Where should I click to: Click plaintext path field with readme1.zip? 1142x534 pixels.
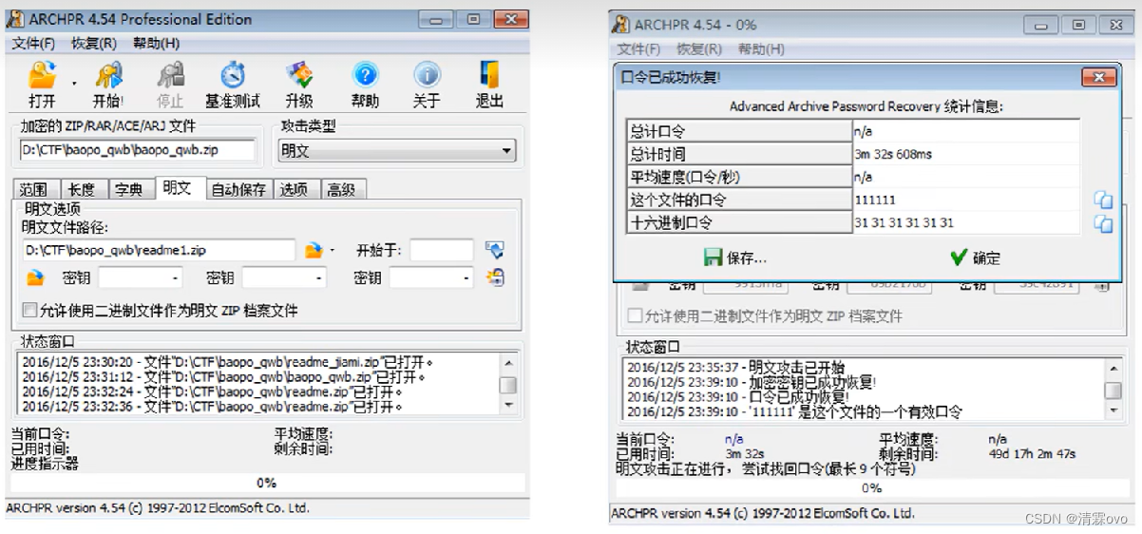click(159, 250)
